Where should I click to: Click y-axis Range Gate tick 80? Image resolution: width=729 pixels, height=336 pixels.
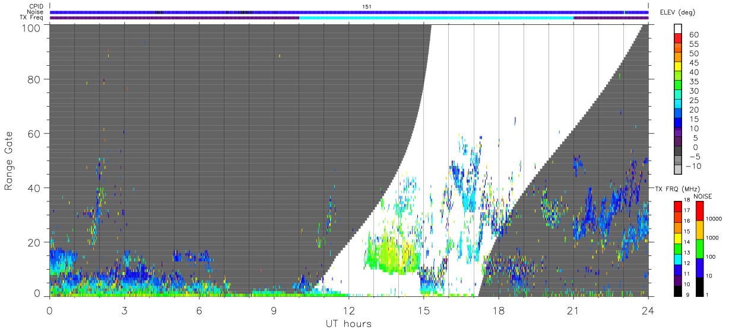coord(35,79)
